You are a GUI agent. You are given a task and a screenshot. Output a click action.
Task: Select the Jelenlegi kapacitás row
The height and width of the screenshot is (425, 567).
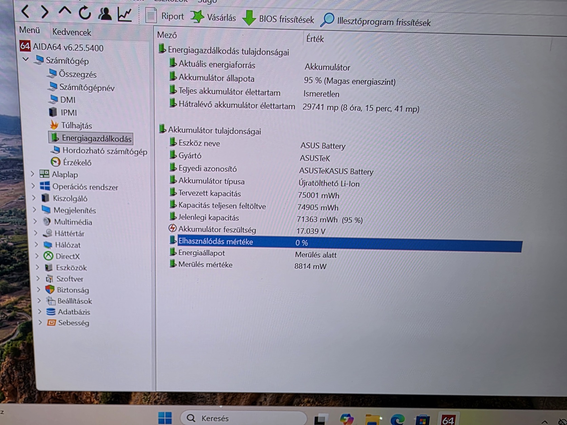[266, 219]
